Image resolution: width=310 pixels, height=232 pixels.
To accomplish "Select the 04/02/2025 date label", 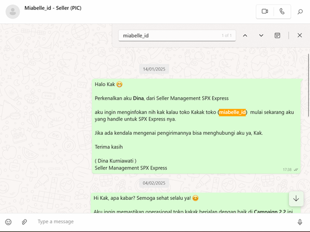I will point(154,183).
